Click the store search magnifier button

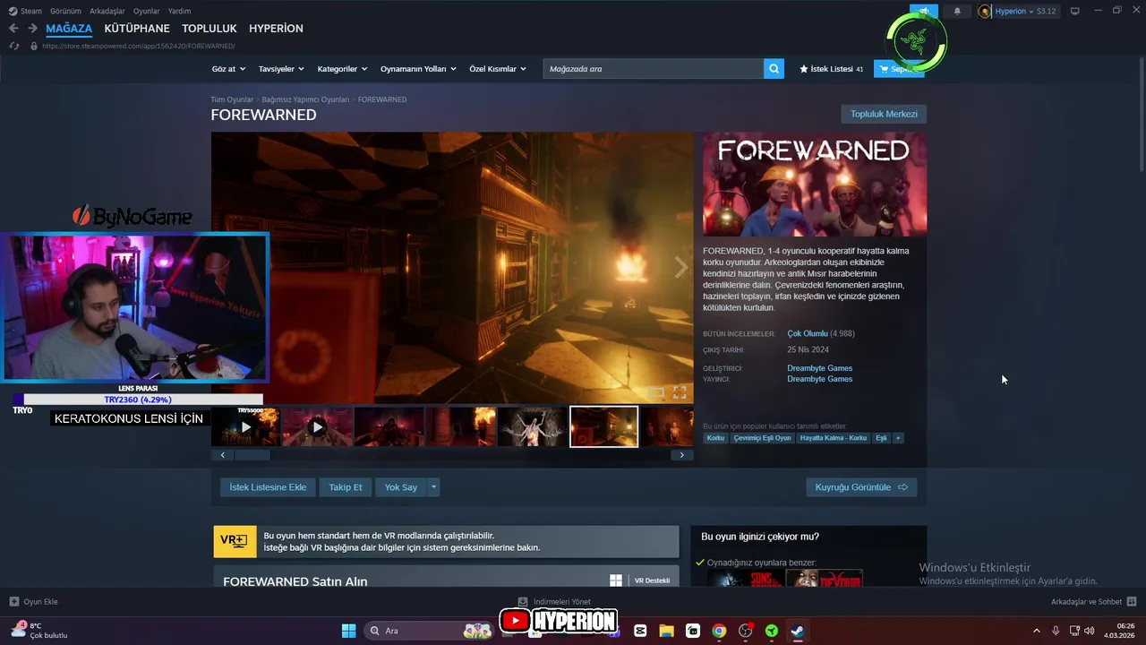tap(774, 69)
